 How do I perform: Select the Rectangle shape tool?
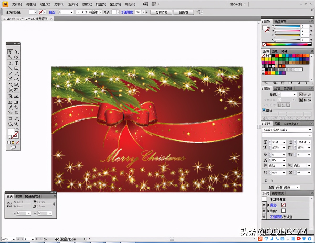pos(16,68)
